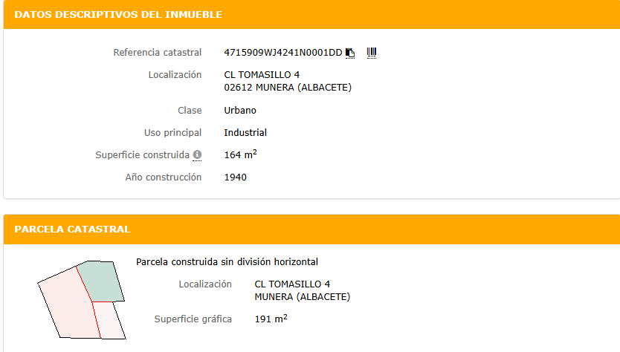This screenshot has height=352, width=620.
Task: Select reference number 4715909WJ4241N0001DD
Action: (282, 53)
